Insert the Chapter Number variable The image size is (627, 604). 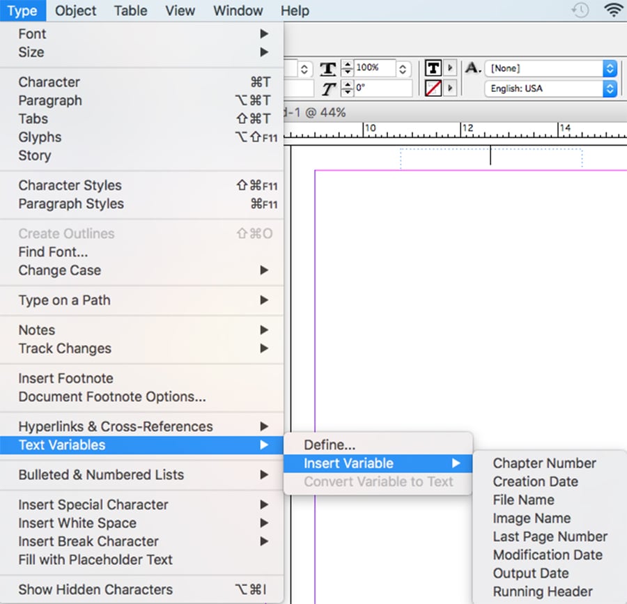(544, 463)
